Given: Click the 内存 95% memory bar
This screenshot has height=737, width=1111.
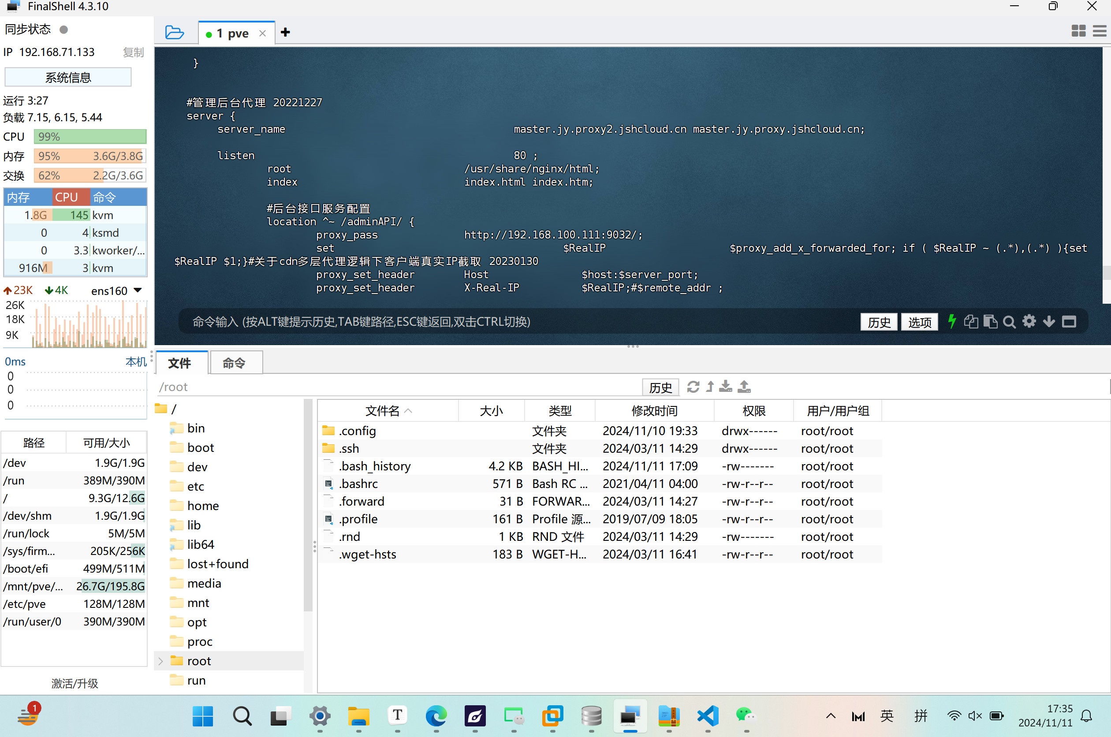Looking at the screenshot, I should pos(90,156).
